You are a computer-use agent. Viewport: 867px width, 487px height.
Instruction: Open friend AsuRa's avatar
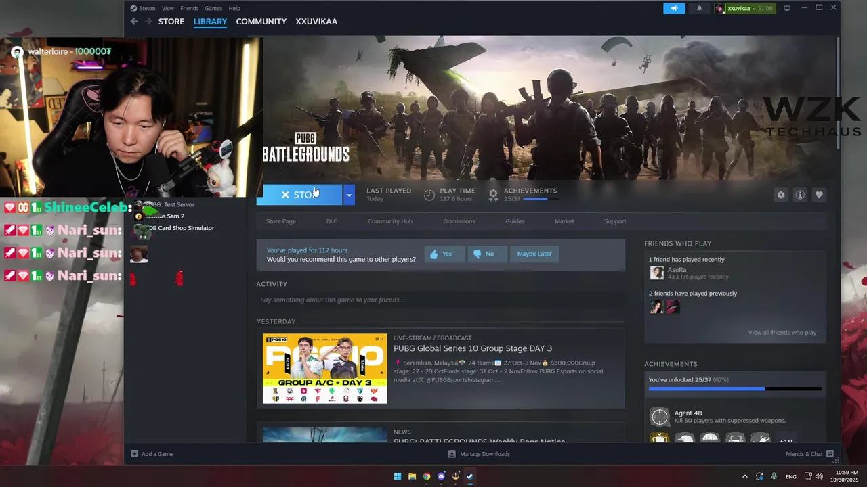pos(656,273)
